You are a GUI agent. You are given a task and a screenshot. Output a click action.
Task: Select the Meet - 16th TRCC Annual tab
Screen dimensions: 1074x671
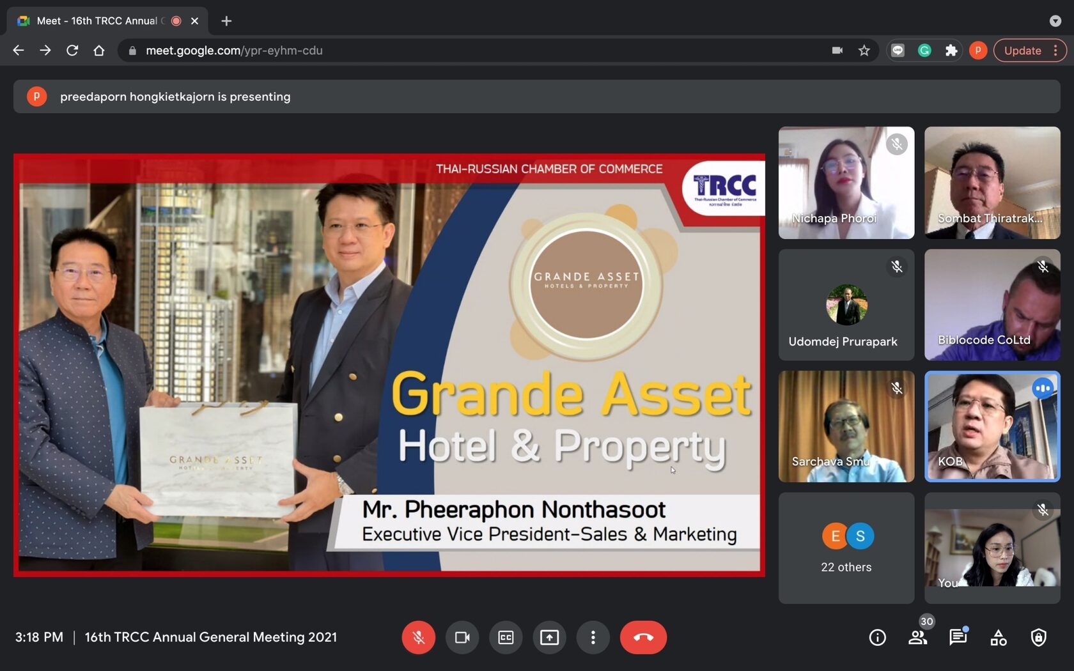pyautogui.click(x=107, y=21)
